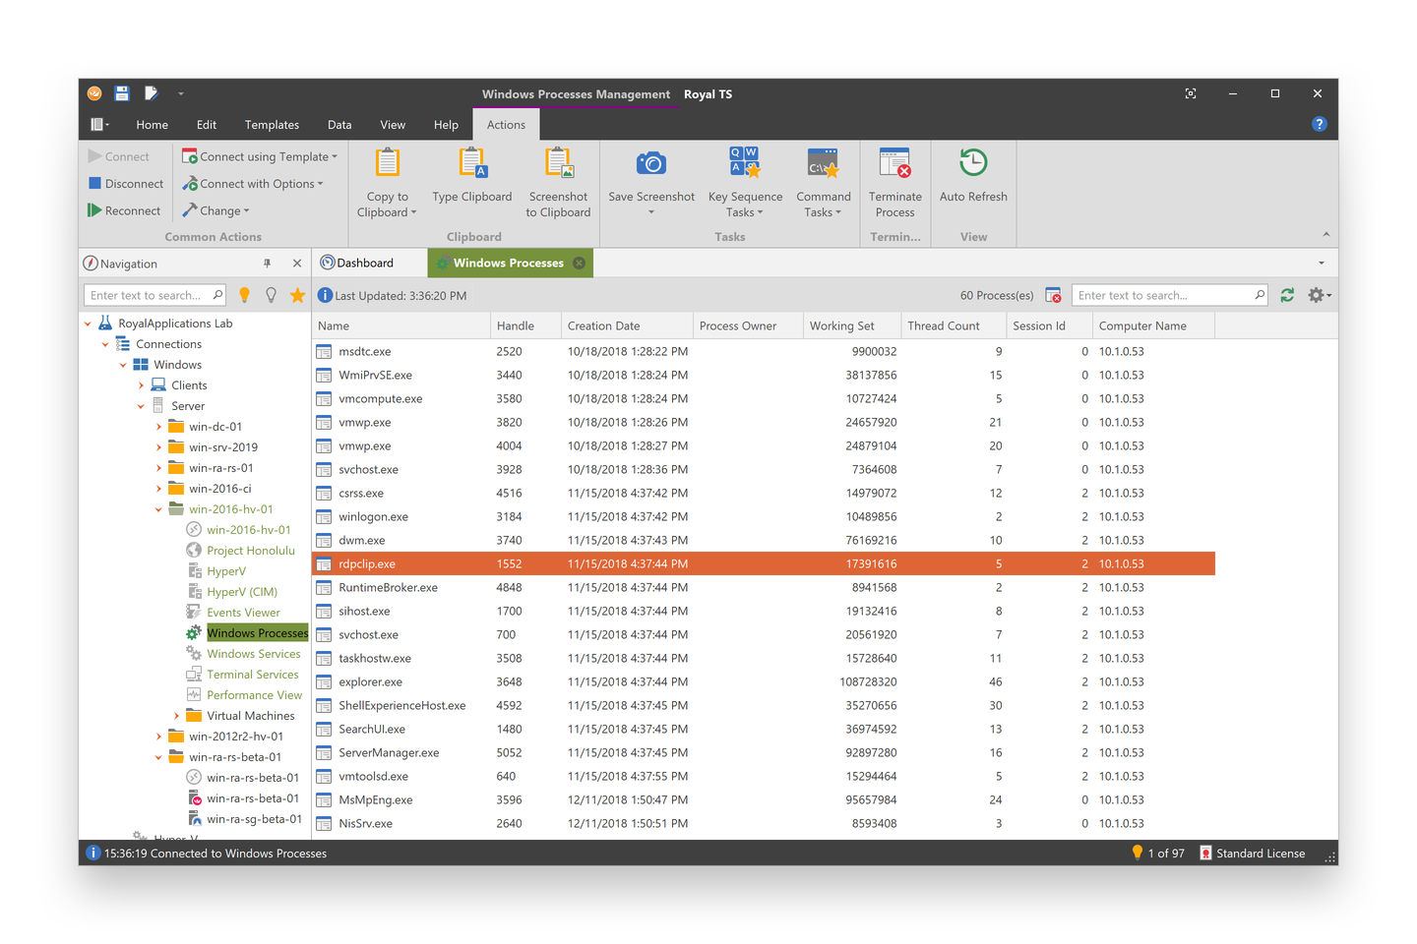Click the Screenshot to Clipboard icon
This screenshot has height=944, width=1417.
[x=558, y=161]
